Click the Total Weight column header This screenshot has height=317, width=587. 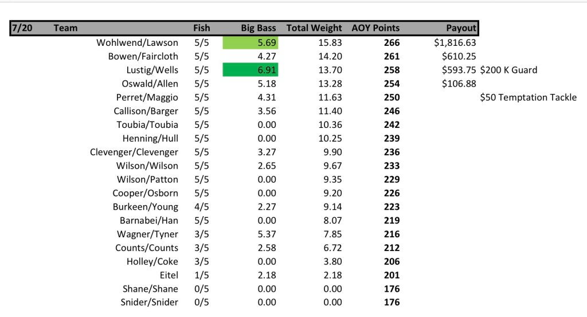(314, 28)
